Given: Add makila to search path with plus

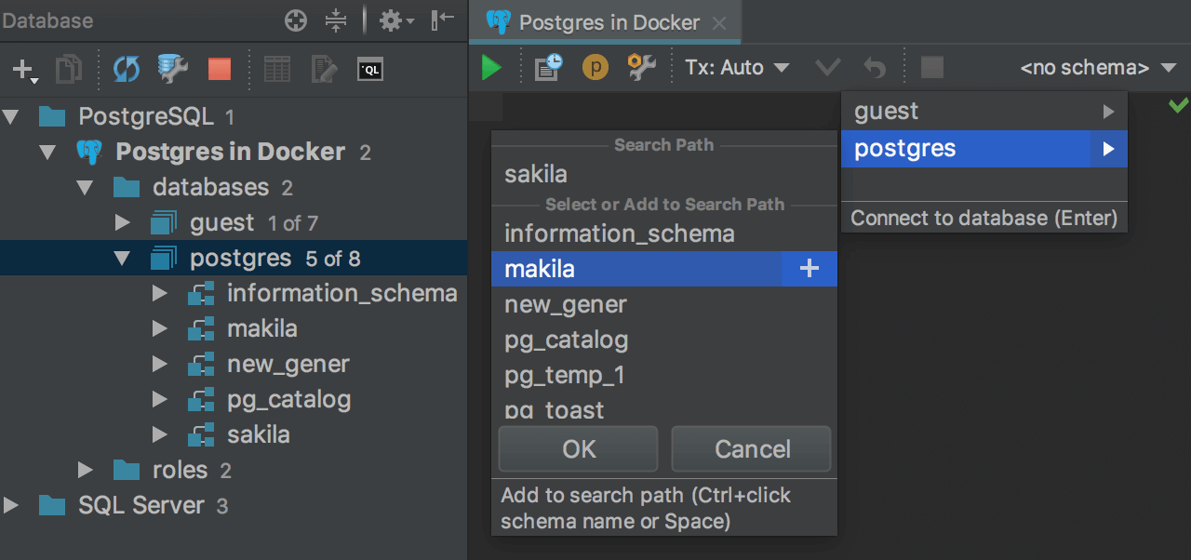Looking at the screenshot, I should (x=810, y=269).
